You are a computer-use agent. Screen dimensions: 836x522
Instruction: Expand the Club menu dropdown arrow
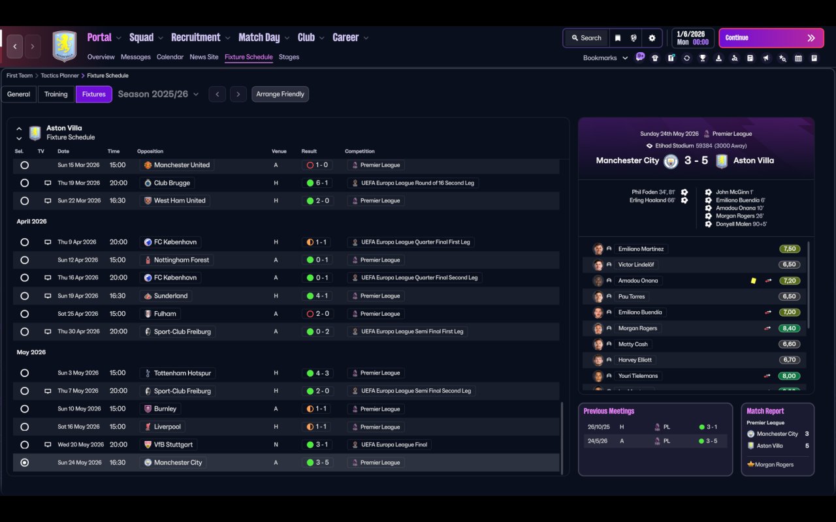click(x=321, y=38)
